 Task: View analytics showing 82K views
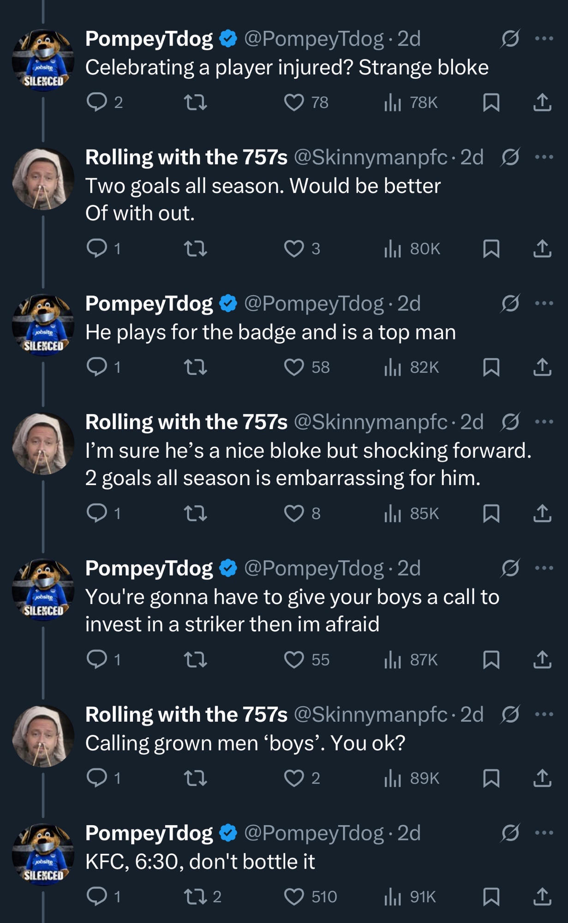[412, 367]
